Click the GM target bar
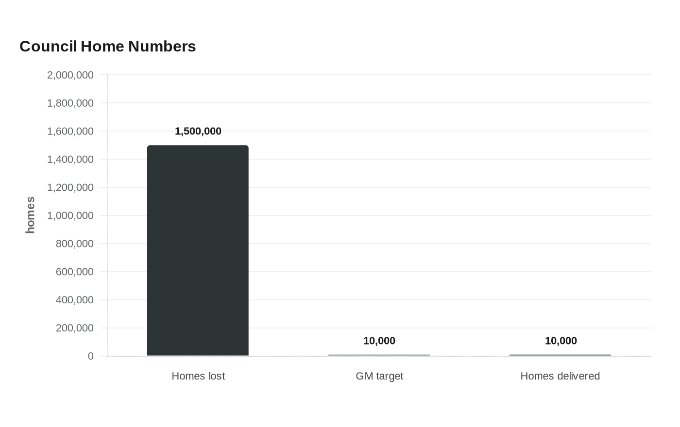 tap(379, 355)
